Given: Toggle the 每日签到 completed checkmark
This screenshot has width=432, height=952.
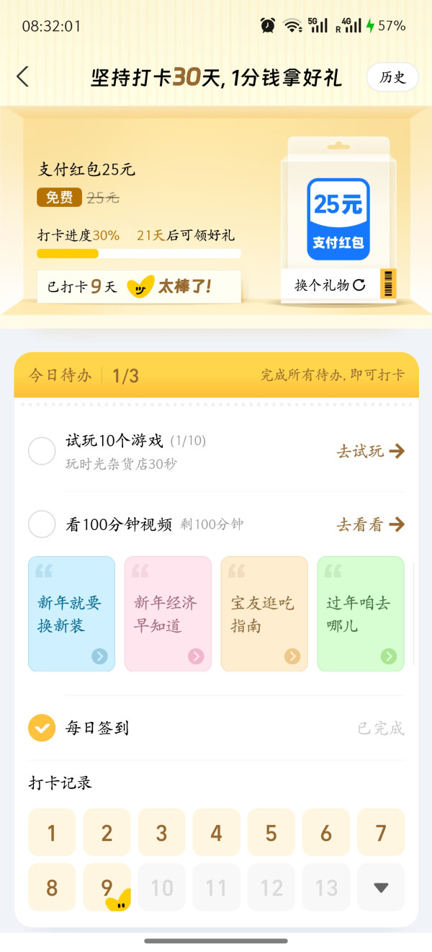Looking at the screenshot, I should [x=42, y=728].
